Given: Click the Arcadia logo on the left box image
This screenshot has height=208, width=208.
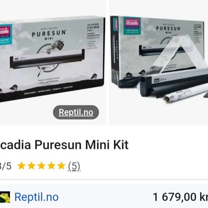Looking at the screenshot, I should (6, 35).
